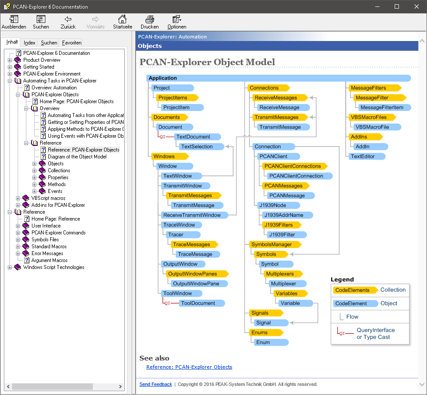Click the Send Feedback link
This screenshot has width=427, height=395.
155,384
